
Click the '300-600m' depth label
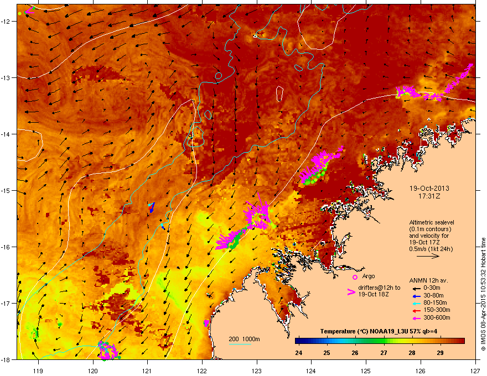pyautogui.click(x=437, y=318)
